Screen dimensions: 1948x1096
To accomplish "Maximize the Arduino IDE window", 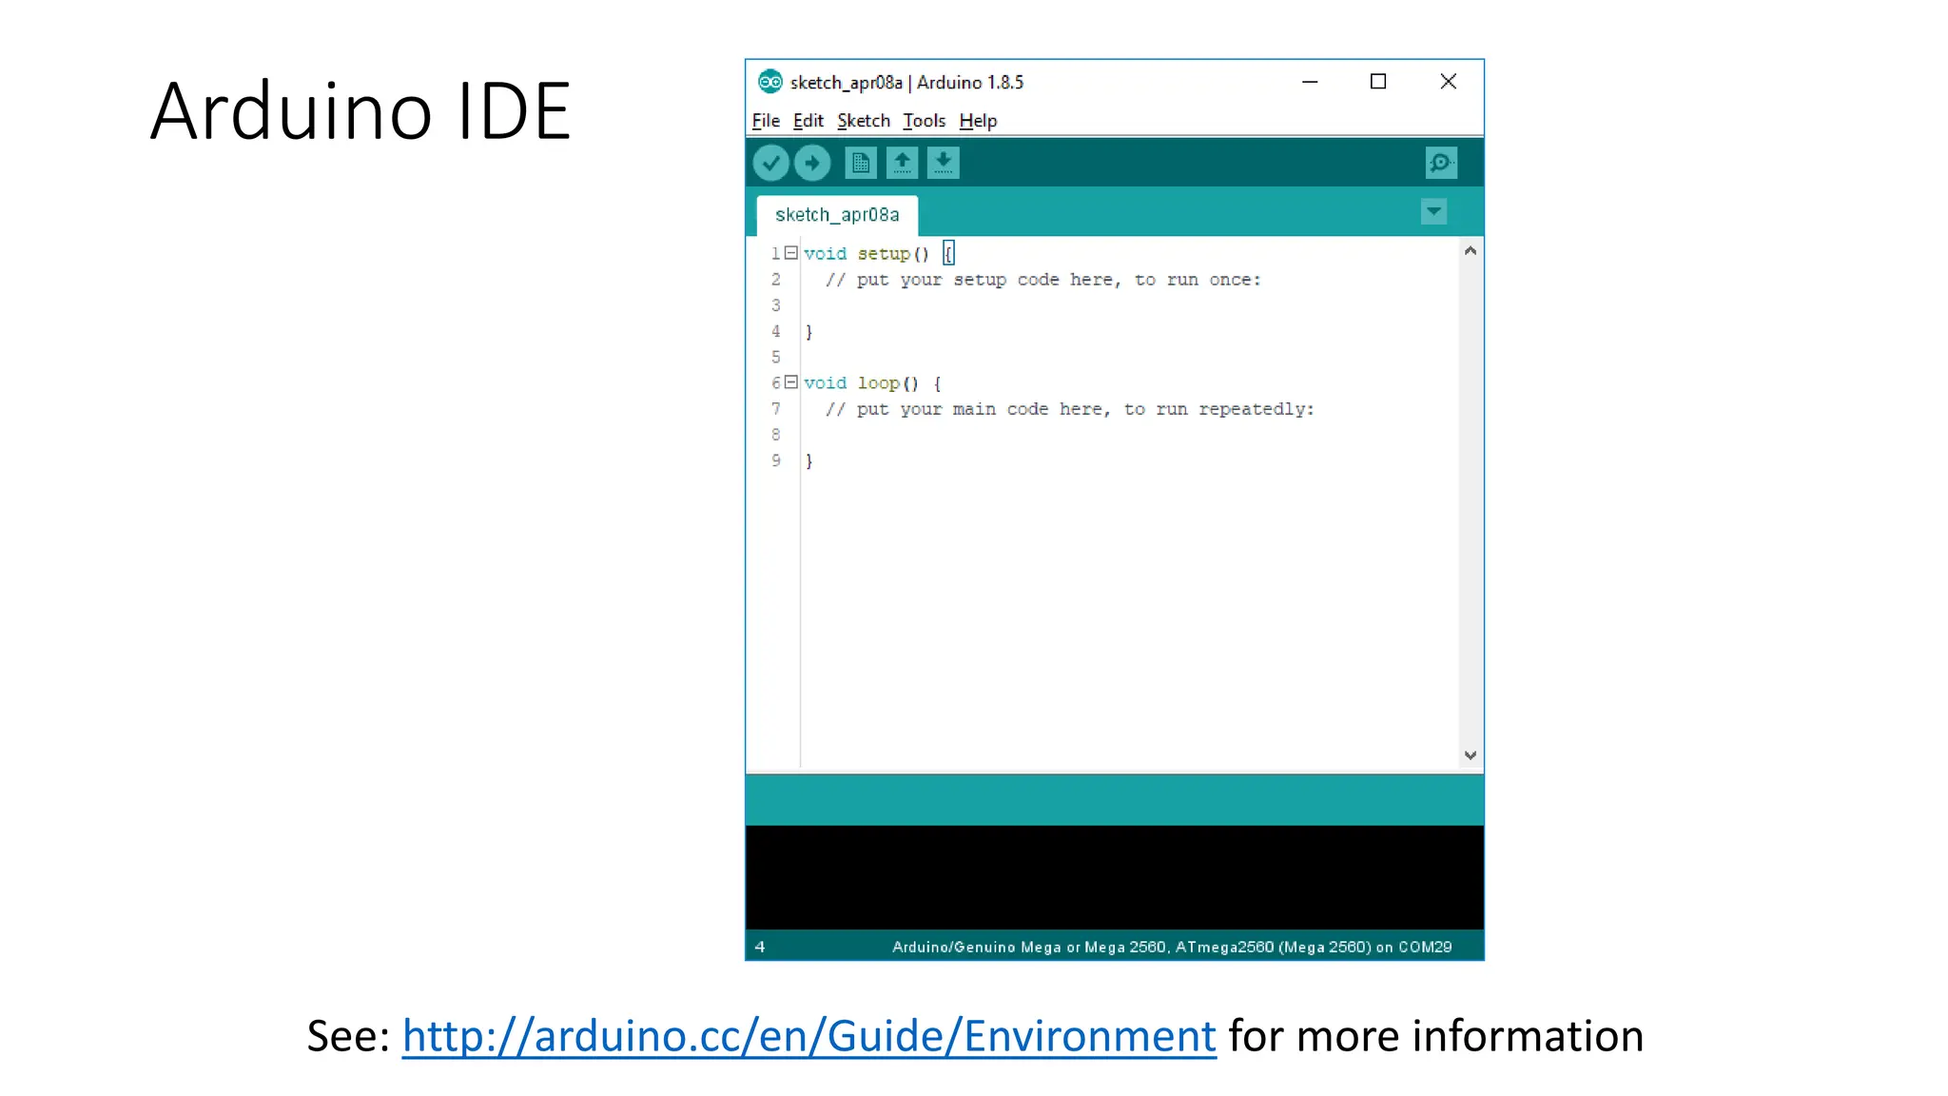I will [1378, 82].
